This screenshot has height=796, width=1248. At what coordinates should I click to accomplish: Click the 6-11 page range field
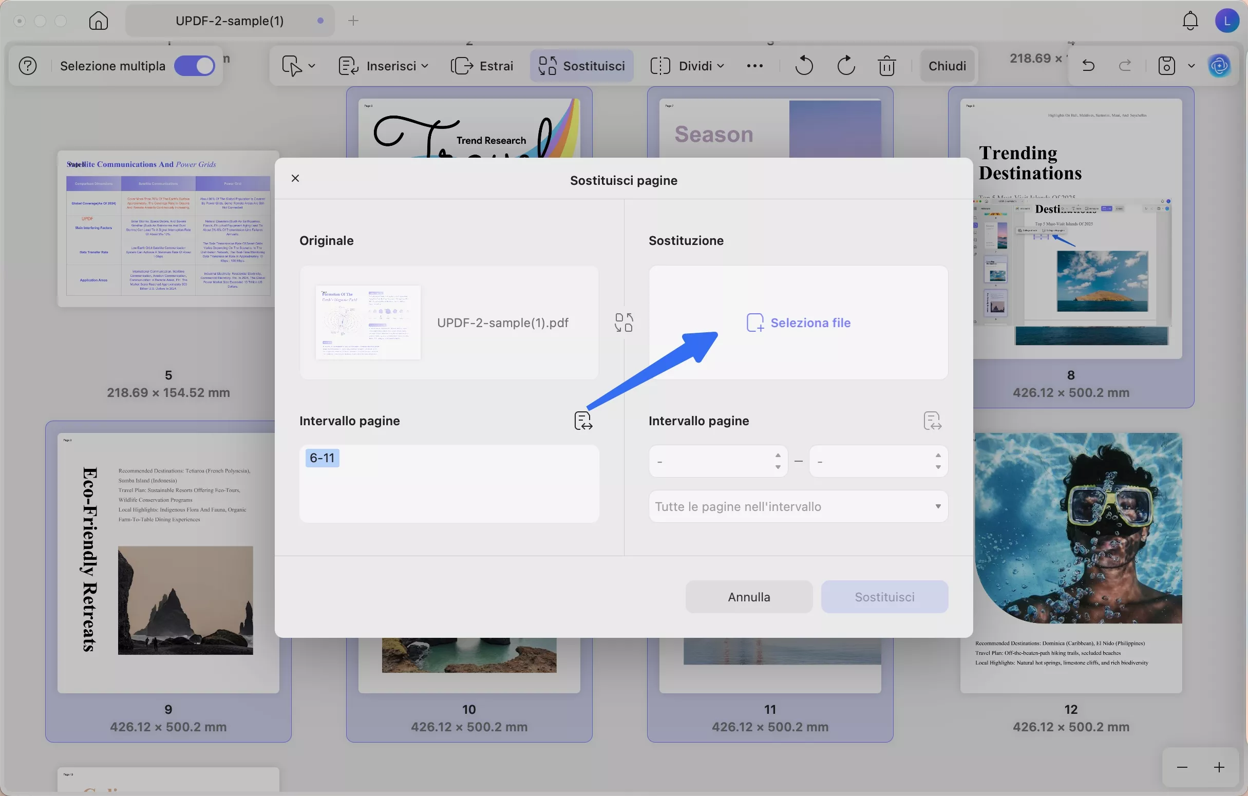[x=449, y=483]
